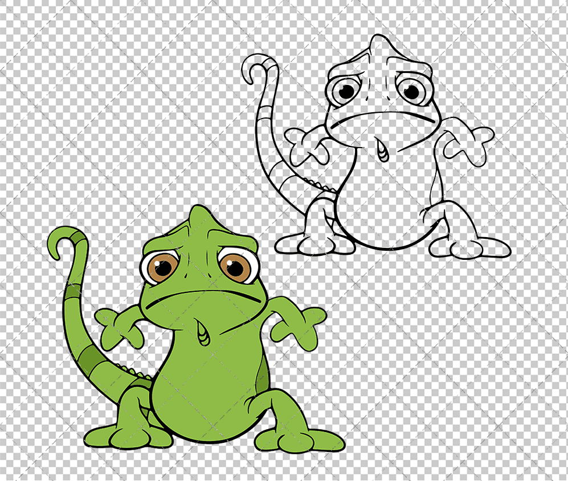
Task: Click the outline chameleon's head crest
Action: coord(377,43)
